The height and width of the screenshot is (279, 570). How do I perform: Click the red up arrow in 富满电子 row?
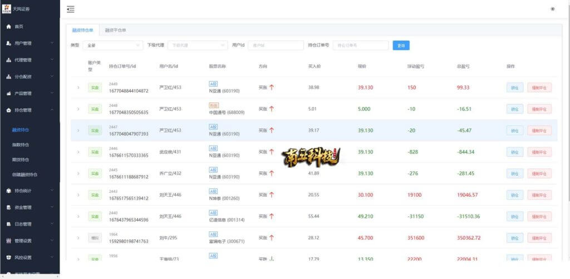[271, 238]
